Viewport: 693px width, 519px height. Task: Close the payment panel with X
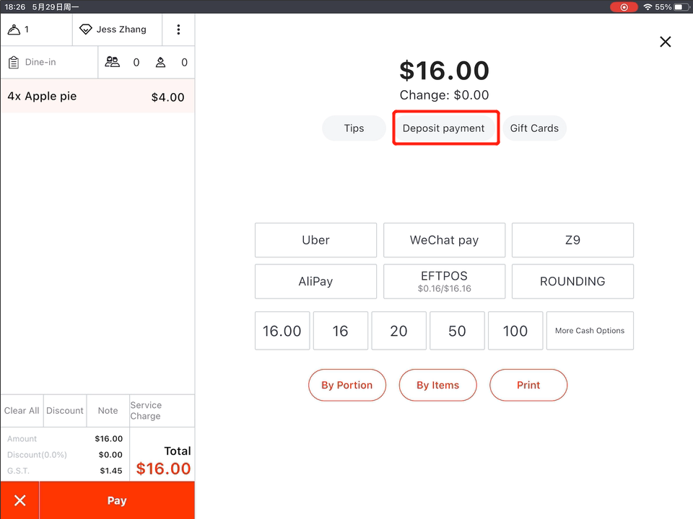coord(665,42)
